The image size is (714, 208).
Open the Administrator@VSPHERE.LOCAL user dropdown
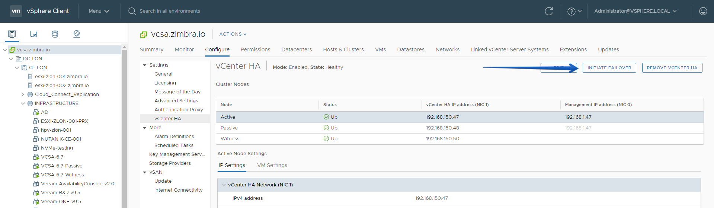[635, 11]
